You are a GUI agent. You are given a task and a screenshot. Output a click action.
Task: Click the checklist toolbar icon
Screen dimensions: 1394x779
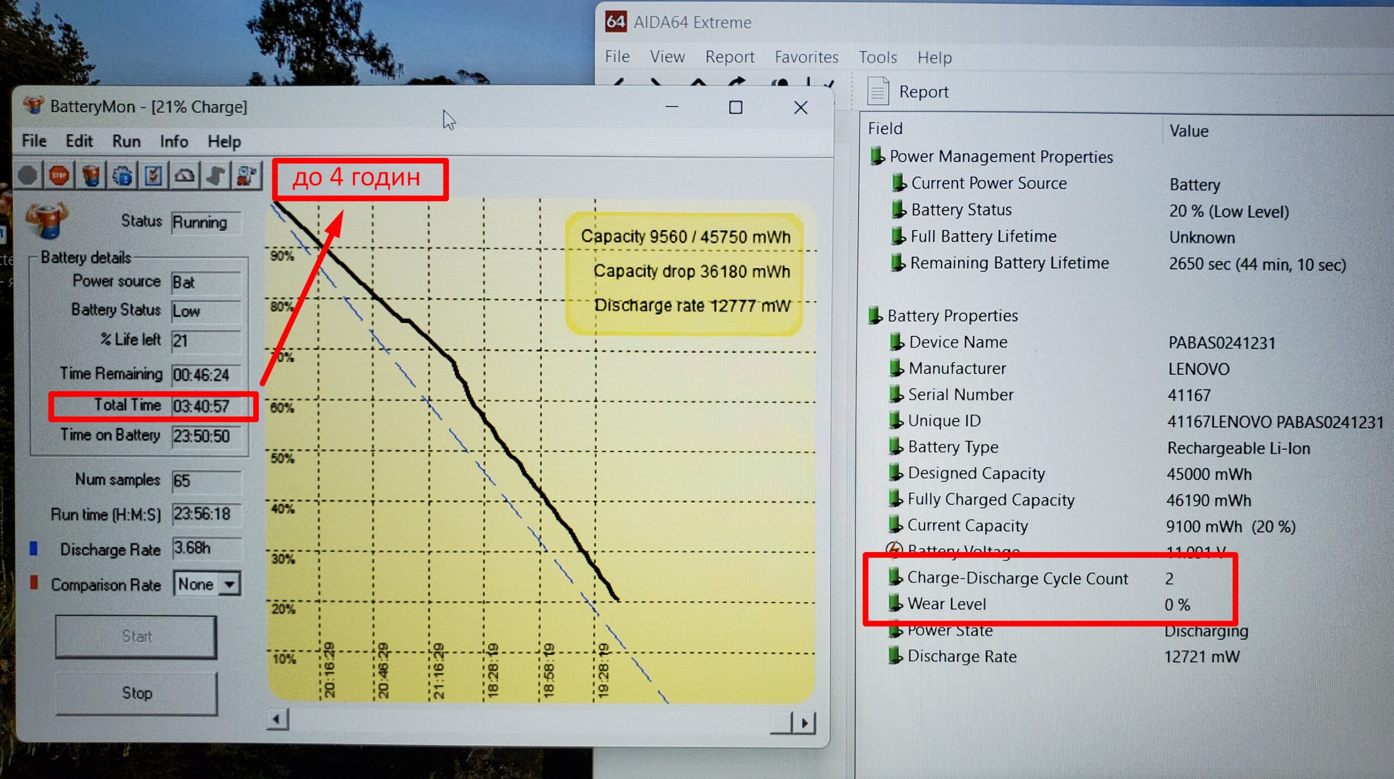tap(154, 176)
